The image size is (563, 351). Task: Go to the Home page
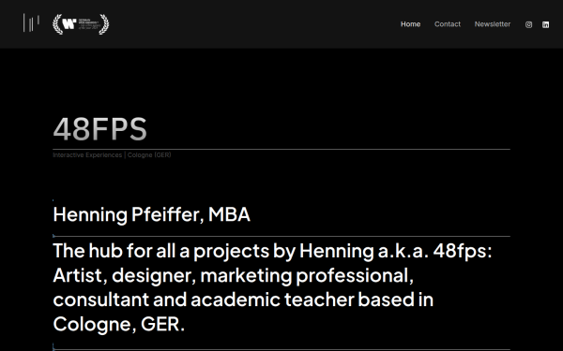click(410, 24)
